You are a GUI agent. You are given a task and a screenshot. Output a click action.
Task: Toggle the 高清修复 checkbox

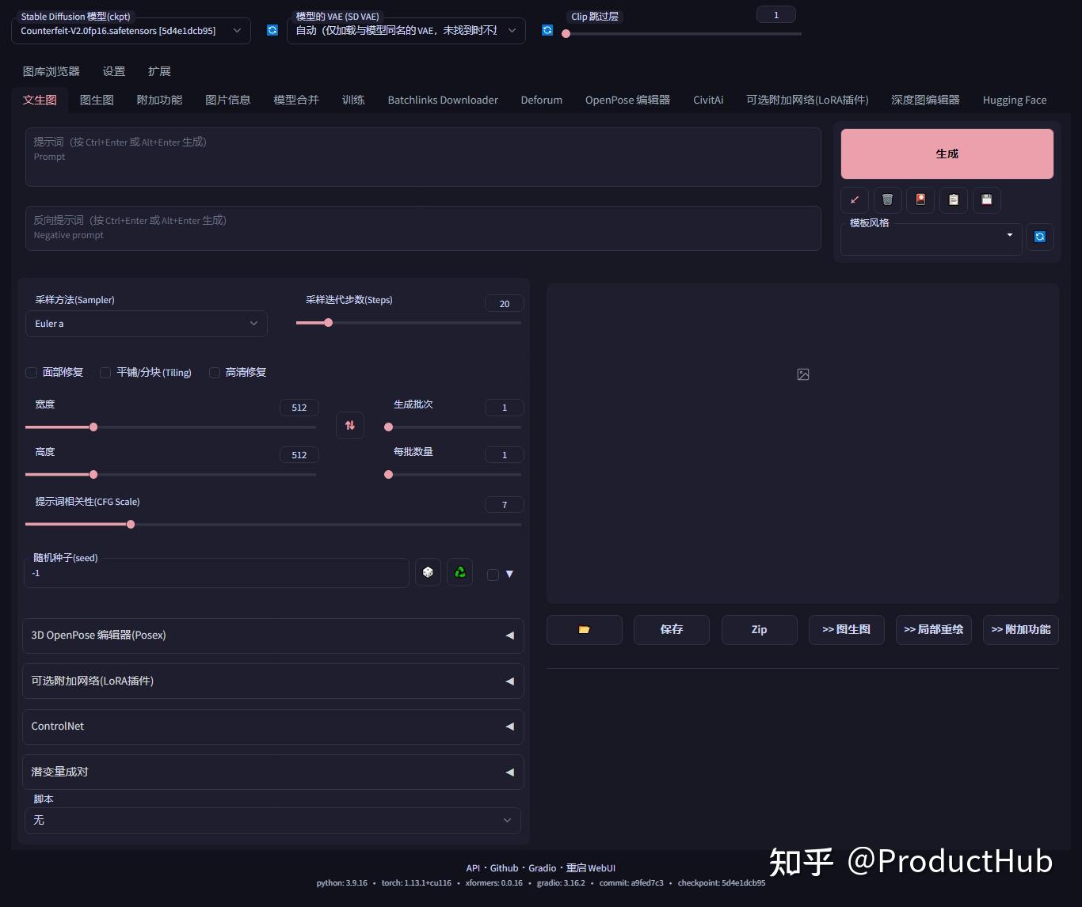tap(214, 372)
